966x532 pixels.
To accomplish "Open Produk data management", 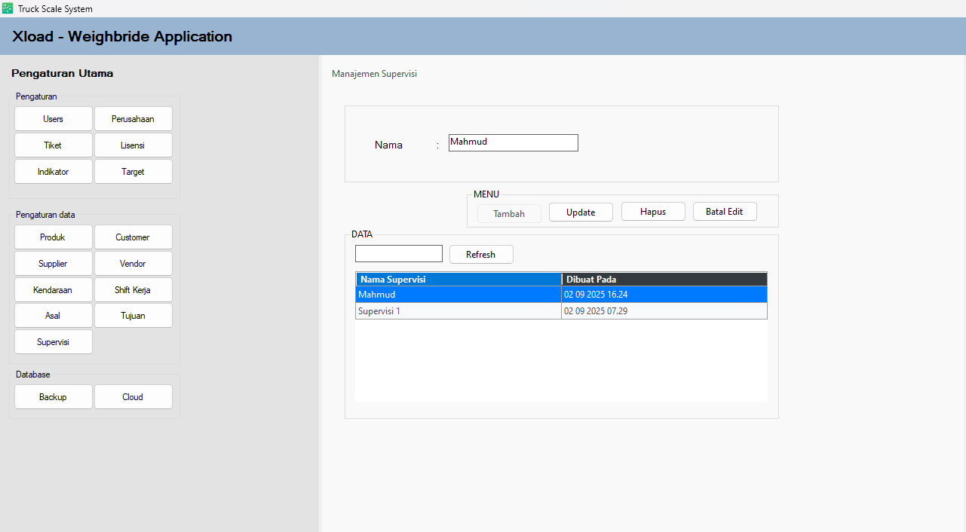I will 54,237.
